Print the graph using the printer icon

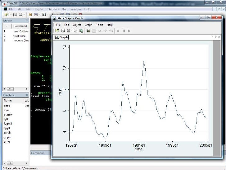point(68,31)
